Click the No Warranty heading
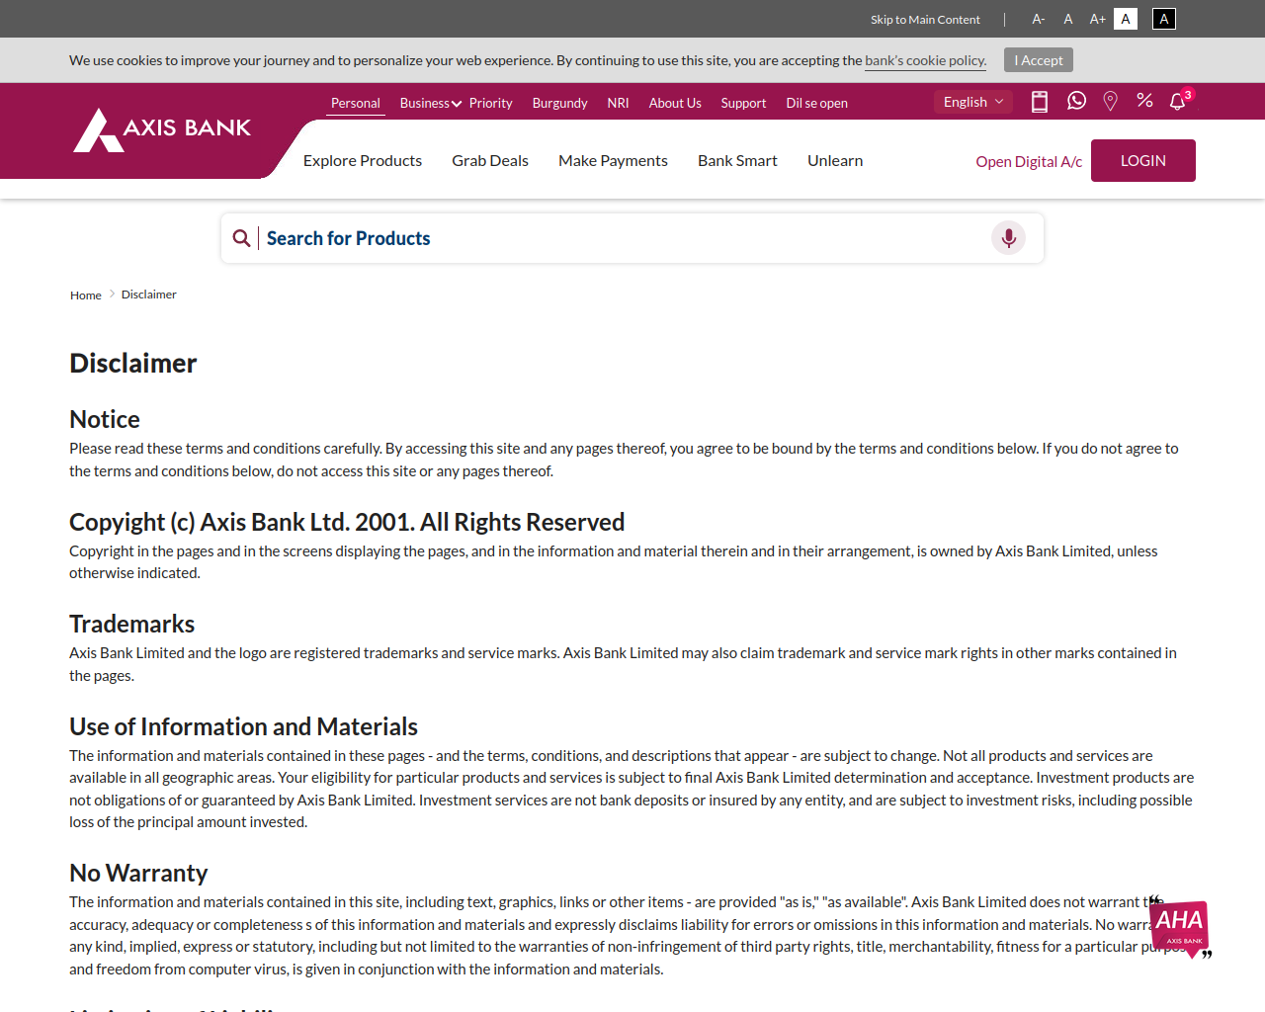 pyautogui.click(x=138, y=873)
